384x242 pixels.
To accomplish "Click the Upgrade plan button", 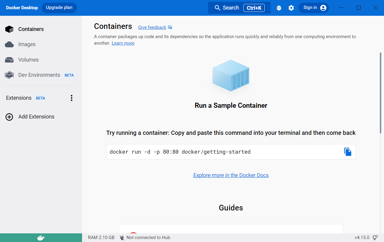I will pos(59,8).
